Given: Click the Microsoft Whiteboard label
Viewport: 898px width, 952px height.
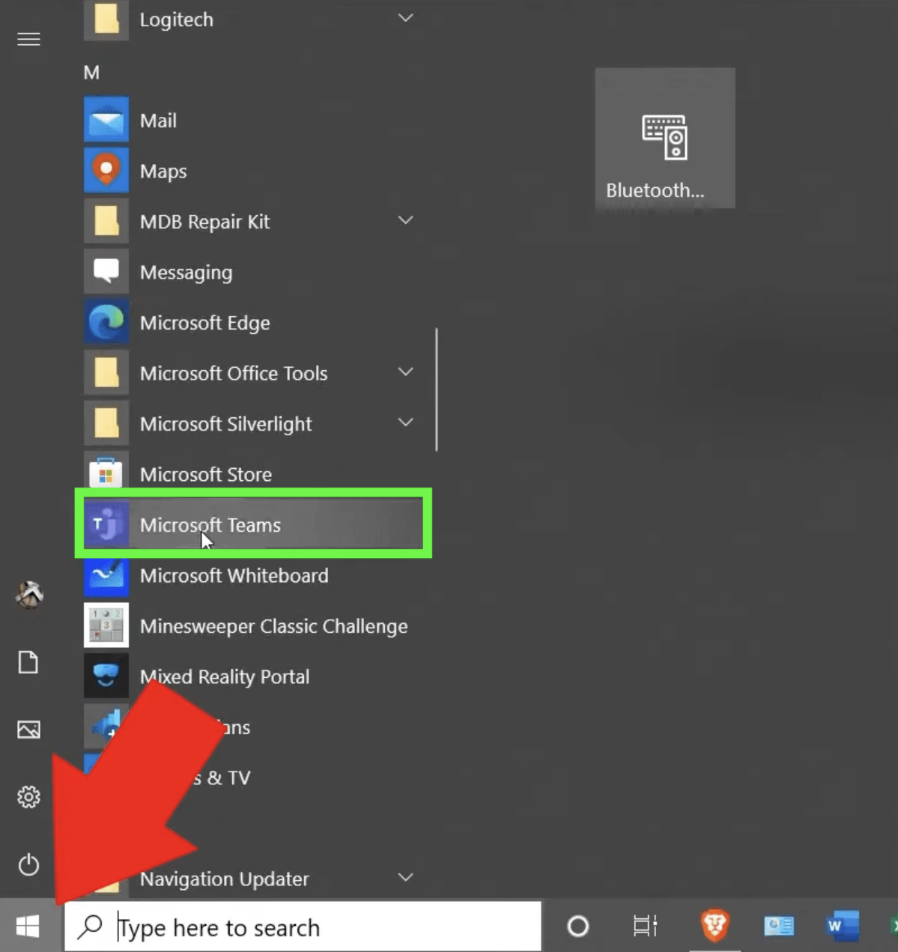Looking at the screenshot, I should tap(234, 575).
